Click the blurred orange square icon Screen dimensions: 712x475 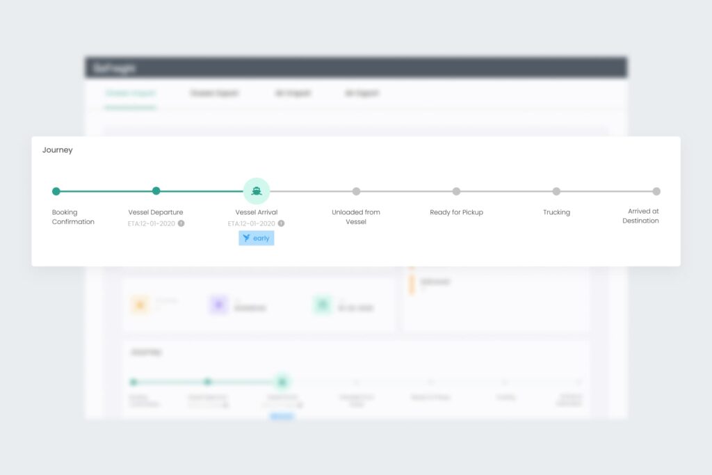click(140, 305)
